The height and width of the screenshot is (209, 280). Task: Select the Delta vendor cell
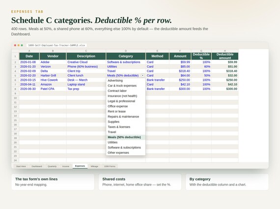point(53,71)
